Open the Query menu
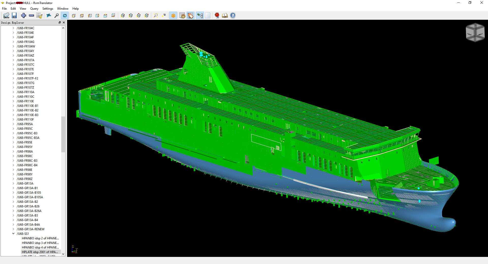 click(x=34, y=9)
